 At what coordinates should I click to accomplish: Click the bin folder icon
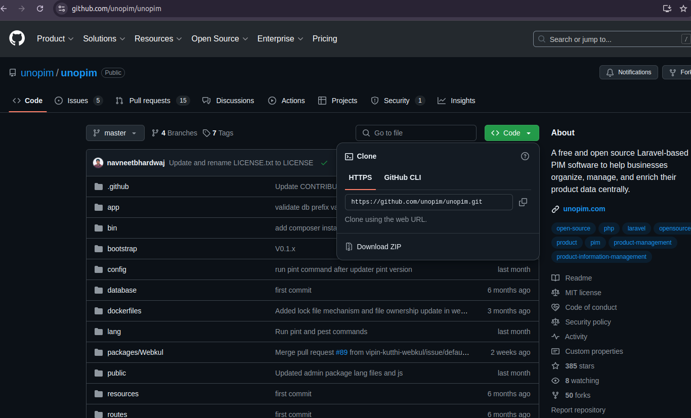(x=98, y=228)
